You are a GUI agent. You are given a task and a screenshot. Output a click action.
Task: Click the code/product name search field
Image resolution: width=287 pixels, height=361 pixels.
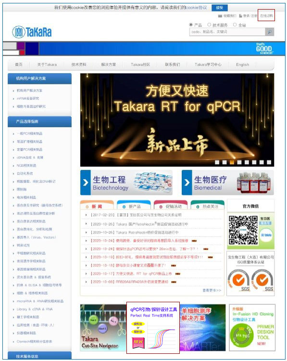[x=227, y=32]
